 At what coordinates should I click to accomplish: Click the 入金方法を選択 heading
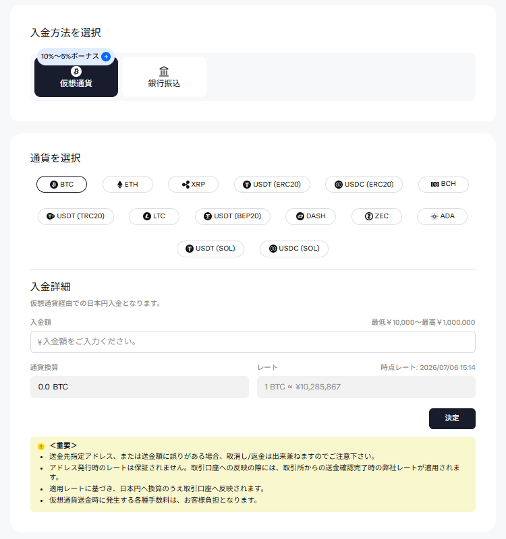65,32
